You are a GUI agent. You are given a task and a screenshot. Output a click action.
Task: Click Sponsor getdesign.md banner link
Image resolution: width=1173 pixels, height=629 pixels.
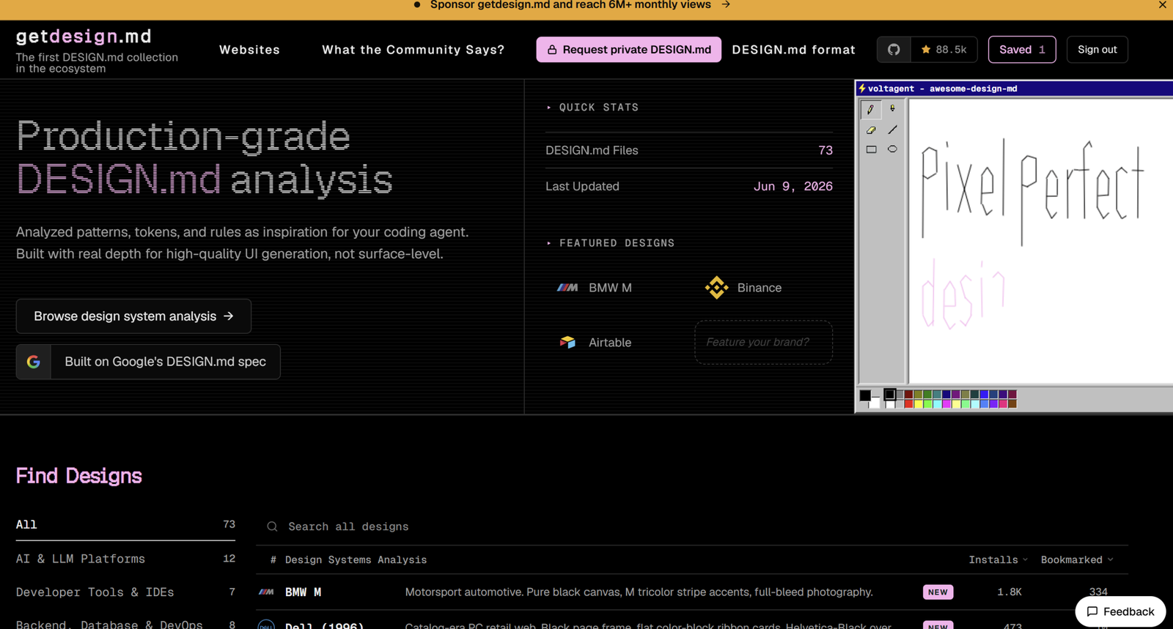tap(570, 5)
